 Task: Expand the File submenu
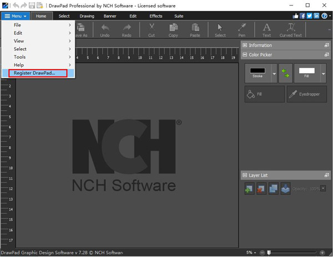point(38,25)
